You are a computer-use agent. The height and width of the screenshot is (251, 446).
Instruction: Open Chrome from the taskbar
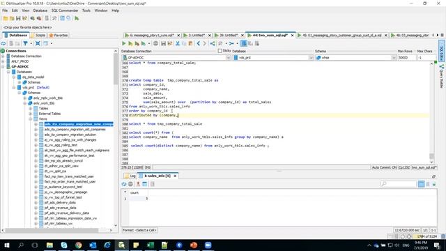tap(79, 245)
